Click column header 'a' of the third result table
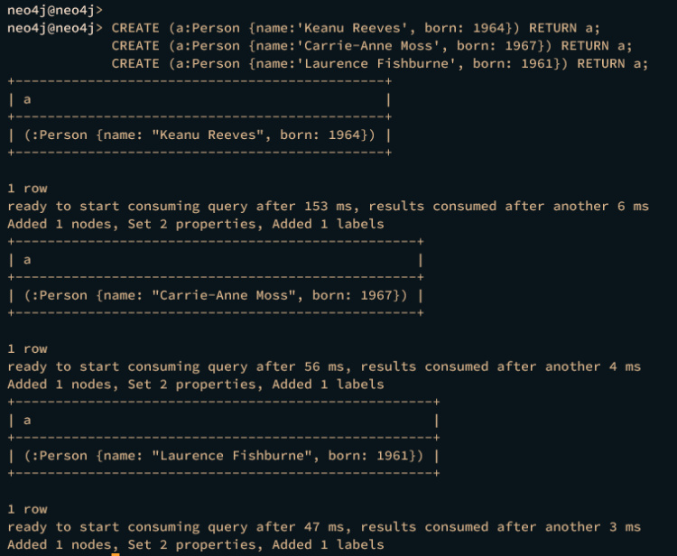Image resolution: width=677 pixels, height=556 pixels. (x=27, y=421)
